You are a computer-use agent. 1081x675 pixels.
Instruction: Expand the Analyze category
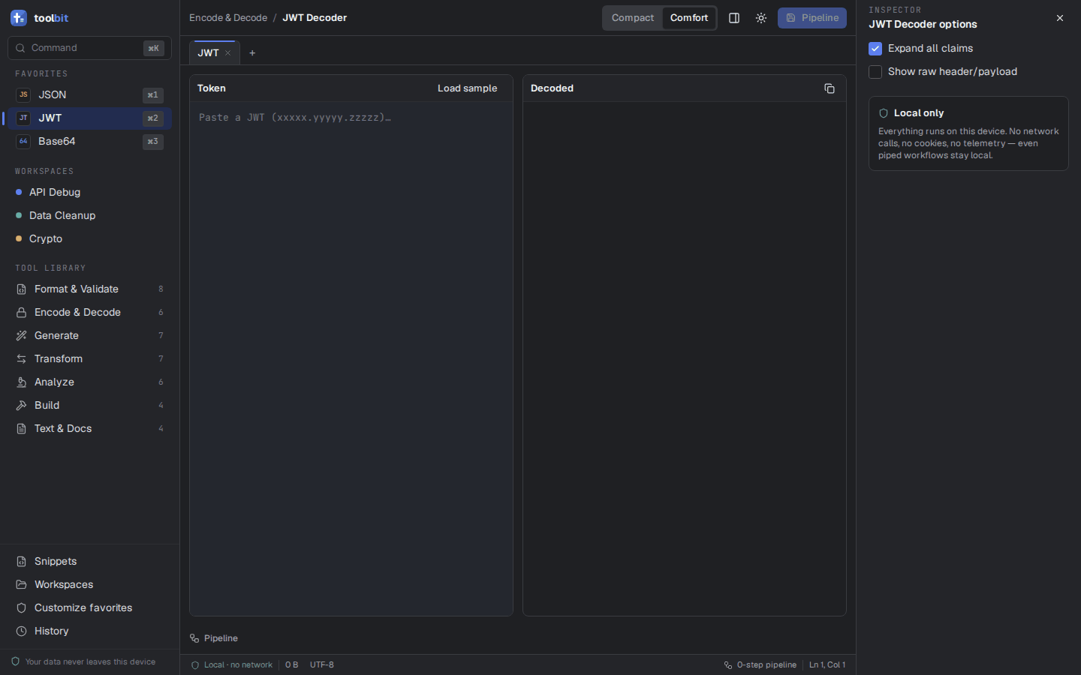point(89,382)
